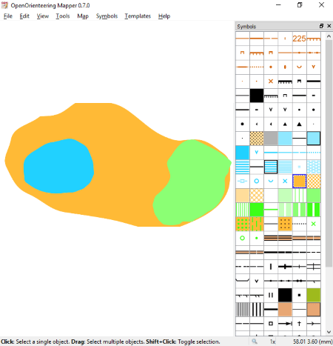333x346 pixels.
Task: Select the solid black area symbol
Action: (257, 96)
